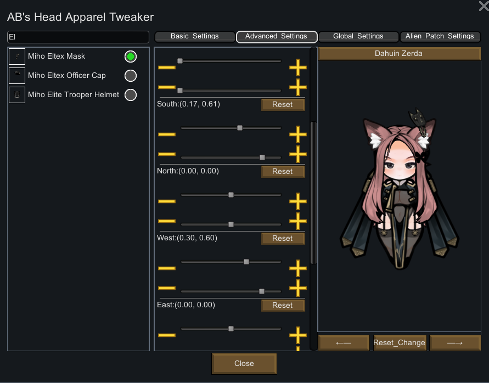Click the settings panel vertical scrollbar
Image resolution: width=489 pixels, height=383 pixels.
(313, 193)
